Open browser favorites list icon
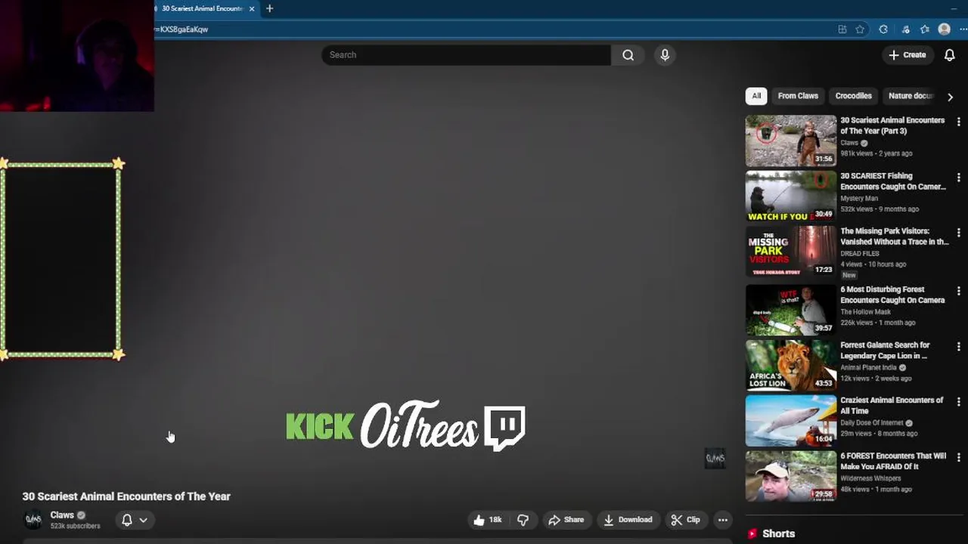The width and height of the screenshot is (968, 544). pos(924,29)
